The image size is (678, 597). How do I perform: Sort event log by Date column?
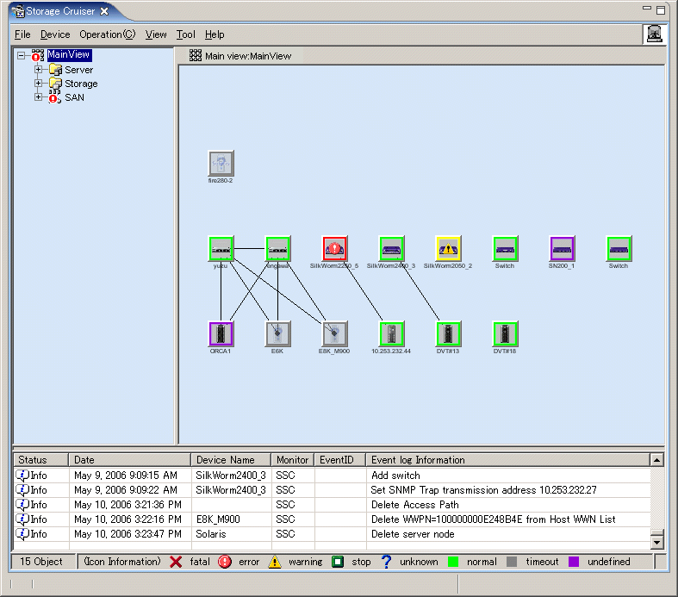point(130,459)
